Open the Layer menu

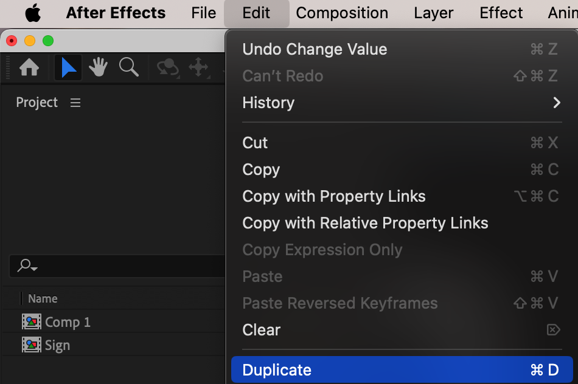tap(433, 13)
